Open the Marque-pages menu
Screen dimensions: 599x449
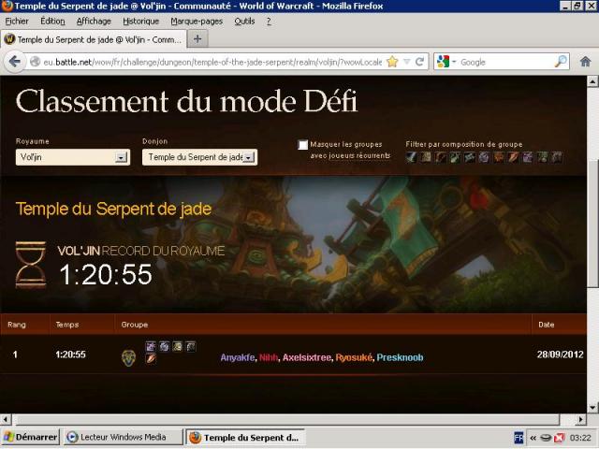[x=197, y=22]
